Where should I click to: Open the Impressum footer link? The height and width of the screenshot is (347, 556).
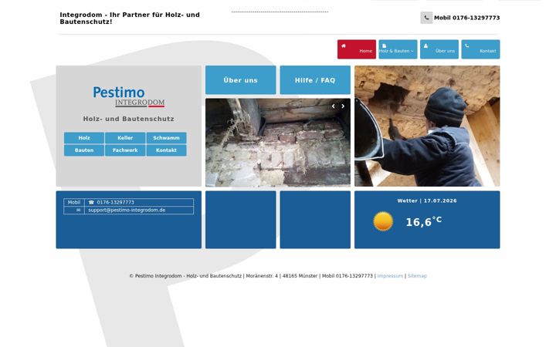coord(390,276)
